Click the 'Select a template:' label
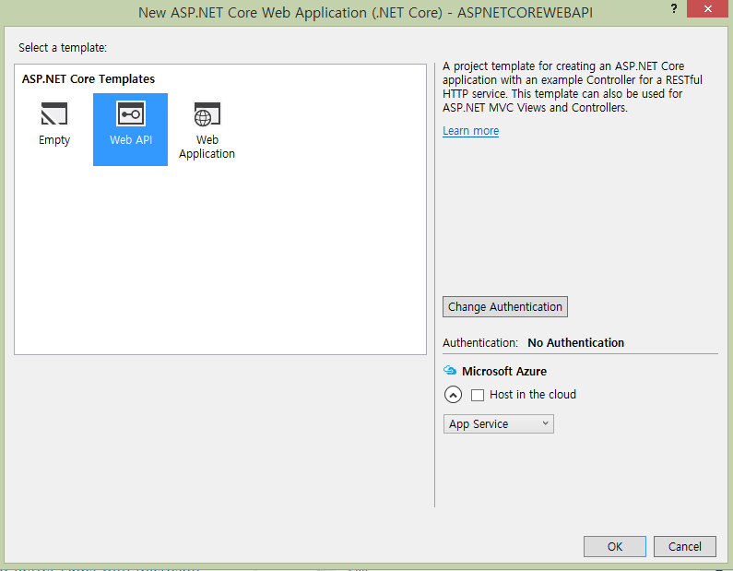This screenshot has width=733, height=571. [x=63, y=48]
